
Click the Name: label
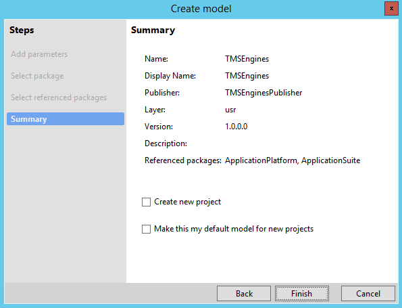click(156, 59)
